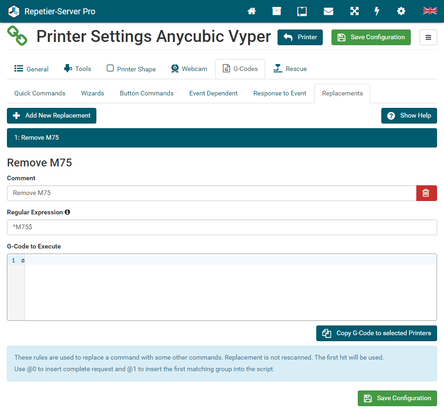
Task: Open the Printer Shape tab
Action: (131, 69)
